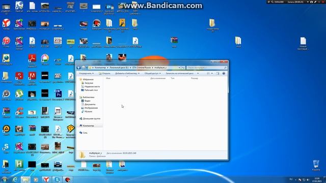Sort by the Размер column header
Screen dimensions: 326x183
coord(195,78)
